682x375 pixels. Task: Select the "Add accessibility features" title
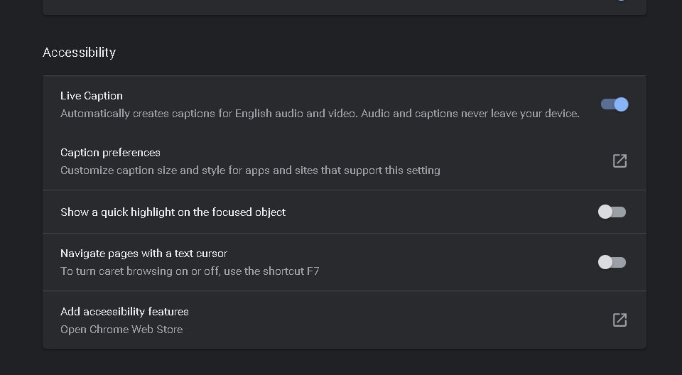point(124,312)
